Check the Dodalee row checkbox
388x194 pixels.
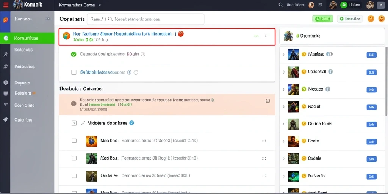[74, 176]
